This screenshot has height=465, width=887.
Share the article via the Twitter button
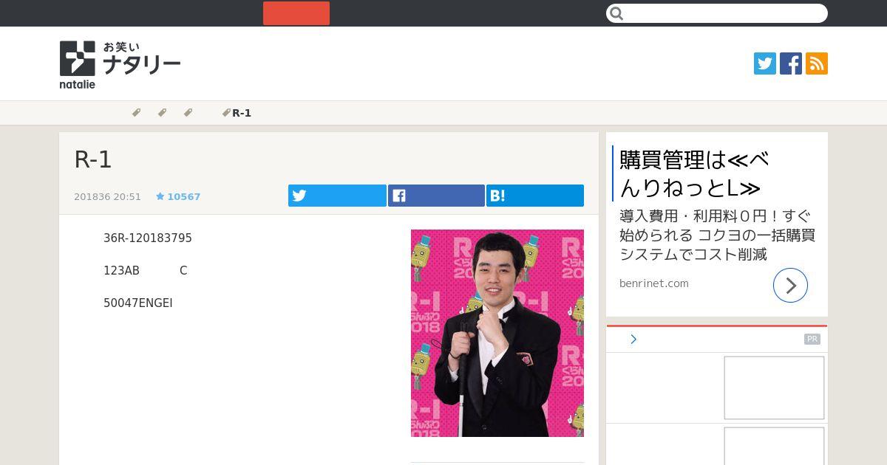(337, 196)
